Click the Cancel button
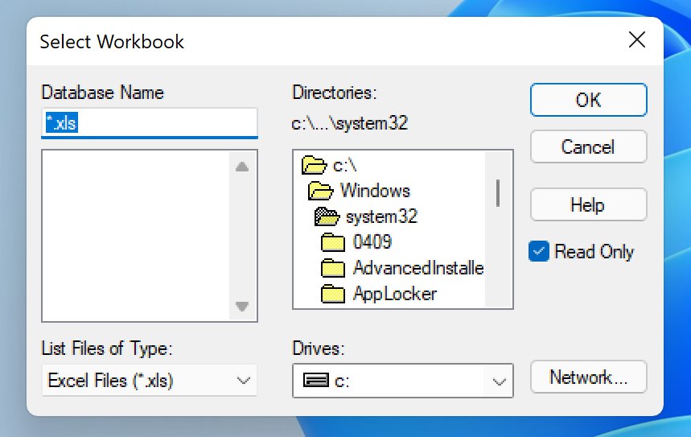Screen dimensions: 691x437 pyautogui.click(x=588, y=147)
